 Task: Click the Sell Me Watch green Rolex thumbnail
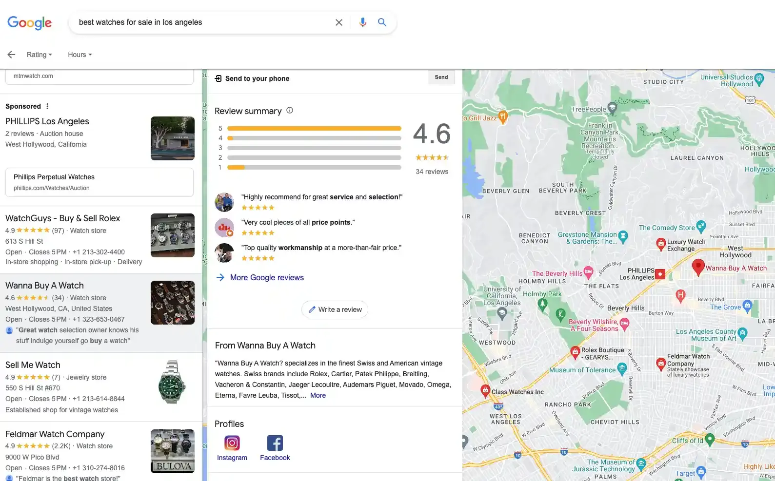coord(173,382)
